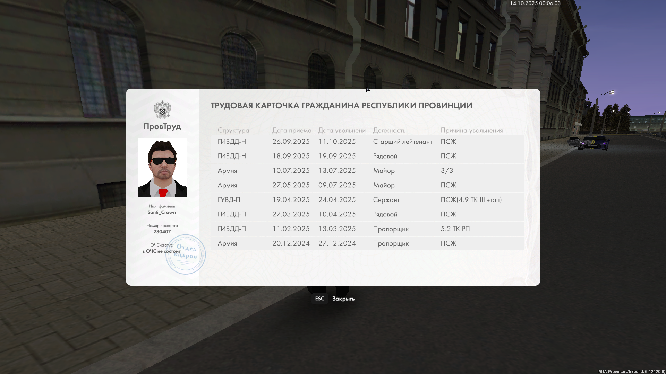The image size is (666, 374).
Task: Click the Причина увольнения column header
Action: pyautogui.click(x=471, y=130)
